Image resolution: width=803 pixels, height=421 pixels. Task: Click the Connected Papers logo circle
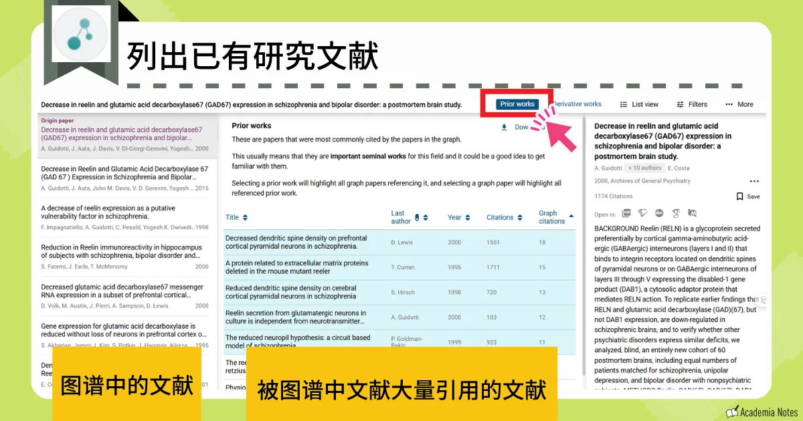81,33
